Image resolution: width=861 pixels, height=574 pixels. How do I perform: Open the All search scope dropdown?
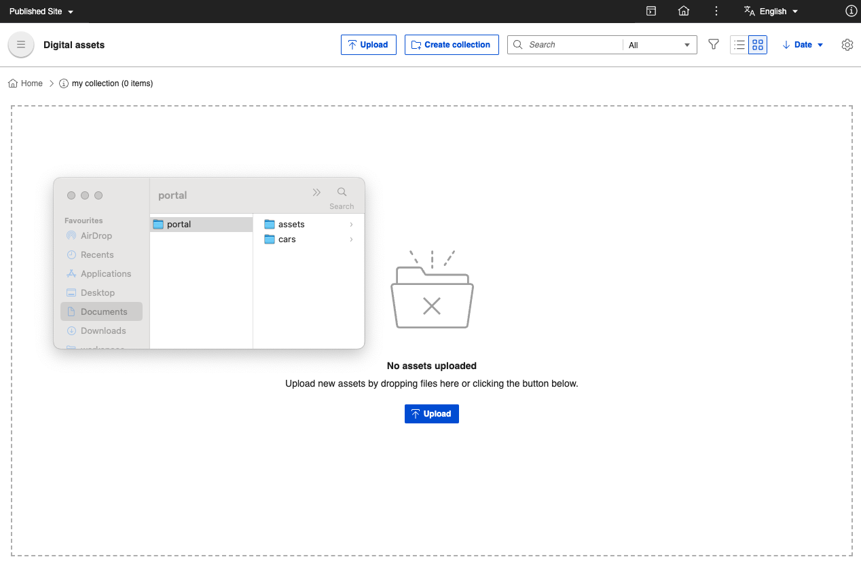pos(659,45)
